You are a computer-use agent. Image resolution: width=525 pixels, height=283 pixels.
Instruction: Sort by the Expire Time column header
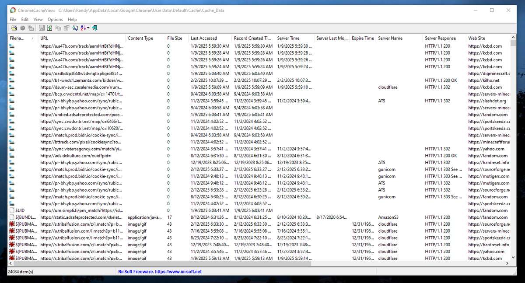click(363, 38)
